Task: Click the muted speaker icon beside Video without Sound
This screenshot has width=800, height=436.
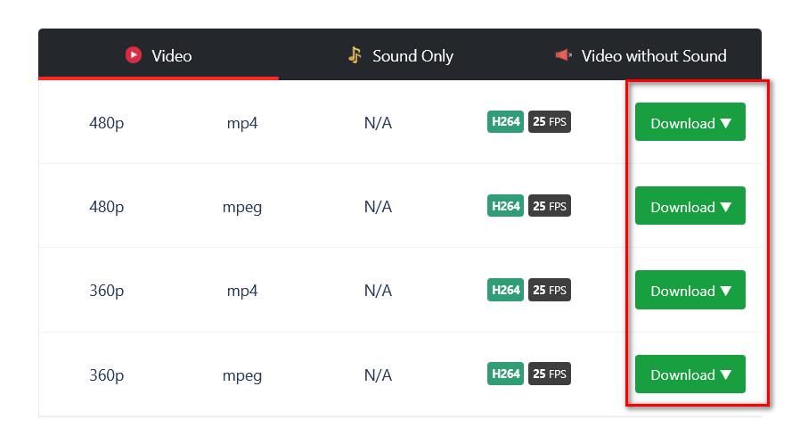Action: tap(563, 54)
